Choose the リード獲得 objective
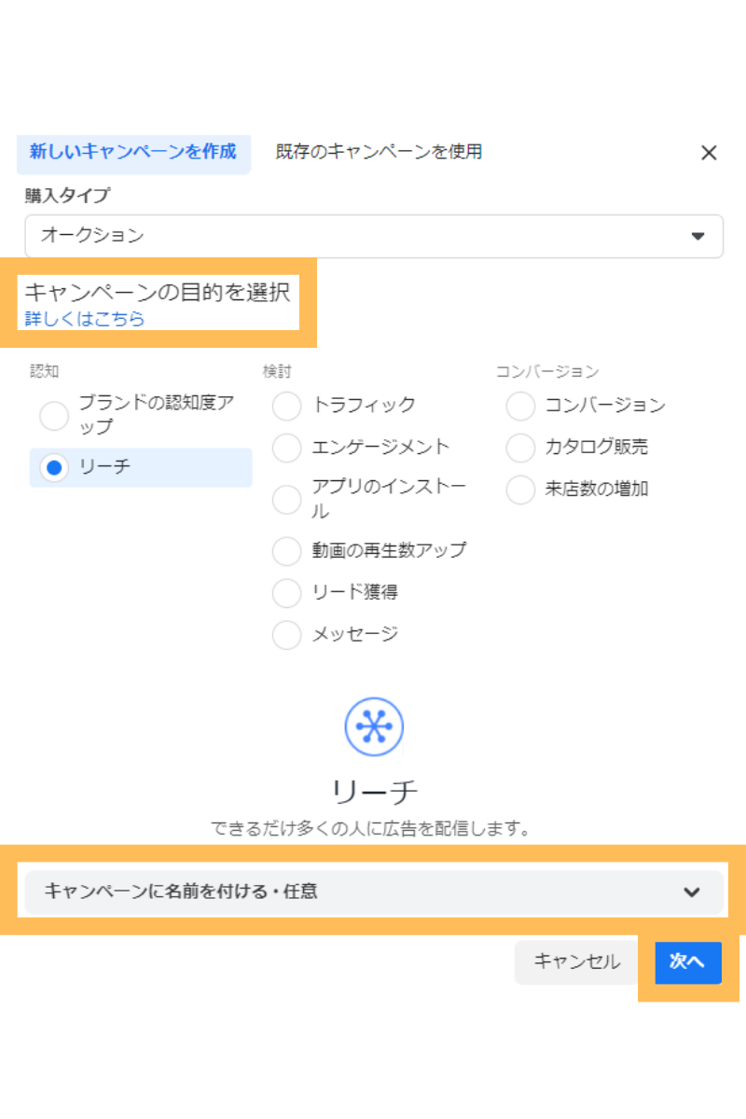Viewport: 746px width, 1119px height. [287, 593]
